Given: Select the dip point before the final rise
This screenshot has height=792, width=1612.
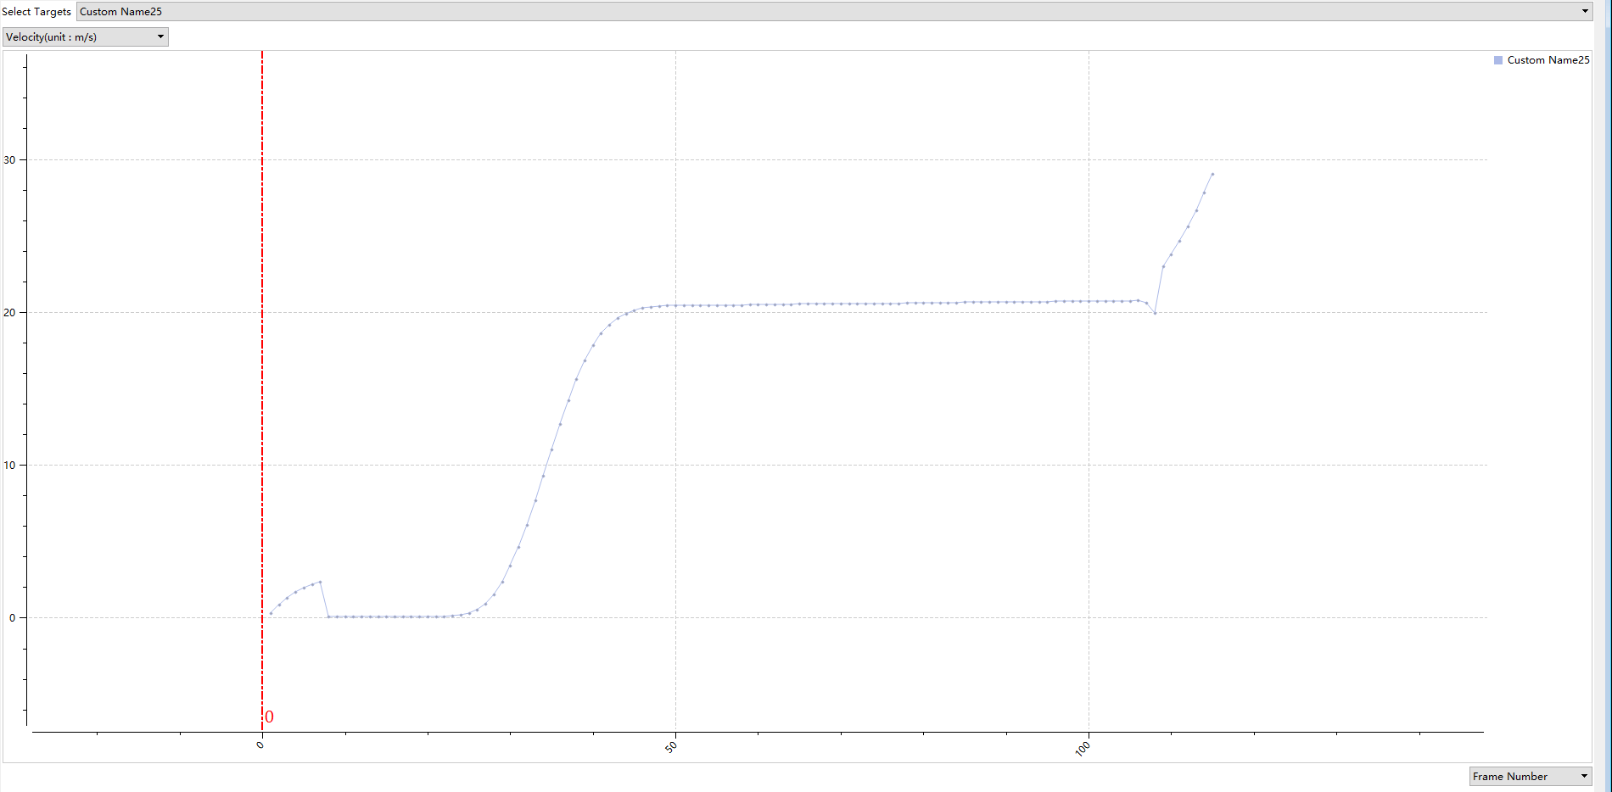Looking at the screenshot, I should pyautogui.click(x=1155, y=313).
